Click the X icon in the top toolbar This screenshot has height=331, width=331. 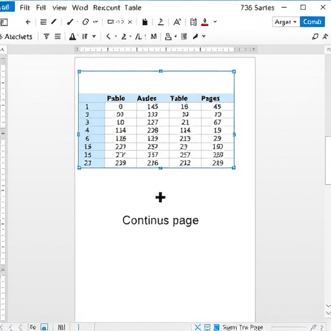(x=130, y=22)
